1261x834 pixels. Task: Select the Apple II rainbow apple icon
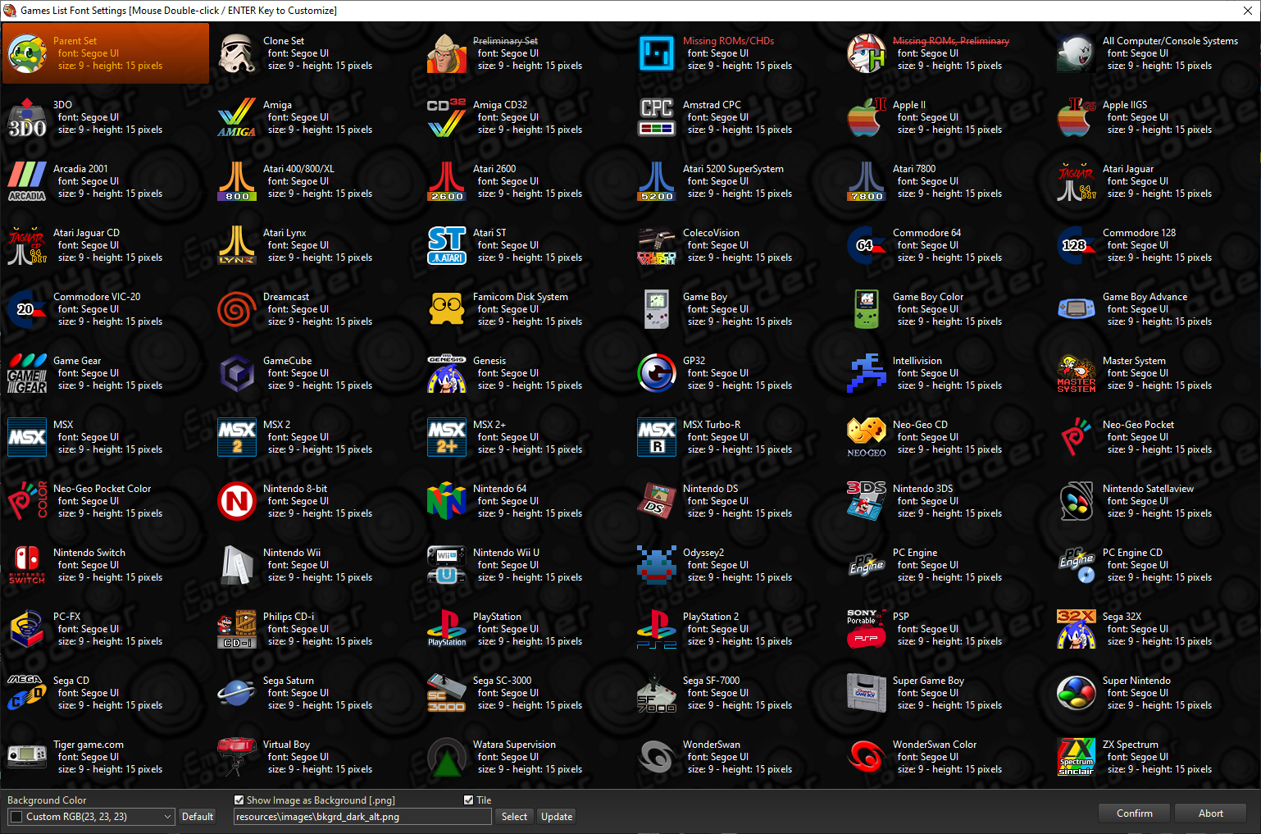click(867, 117)
